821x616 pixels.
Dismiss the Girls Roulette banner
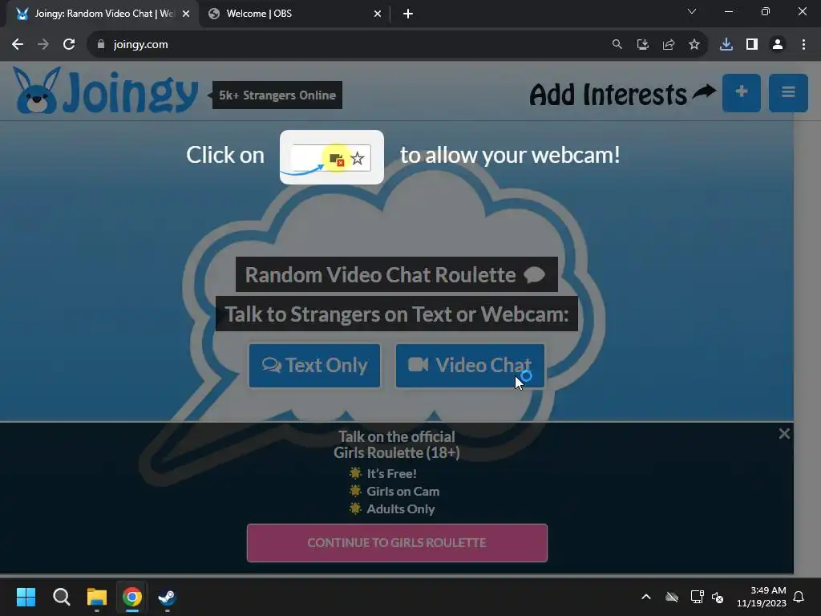784,434
